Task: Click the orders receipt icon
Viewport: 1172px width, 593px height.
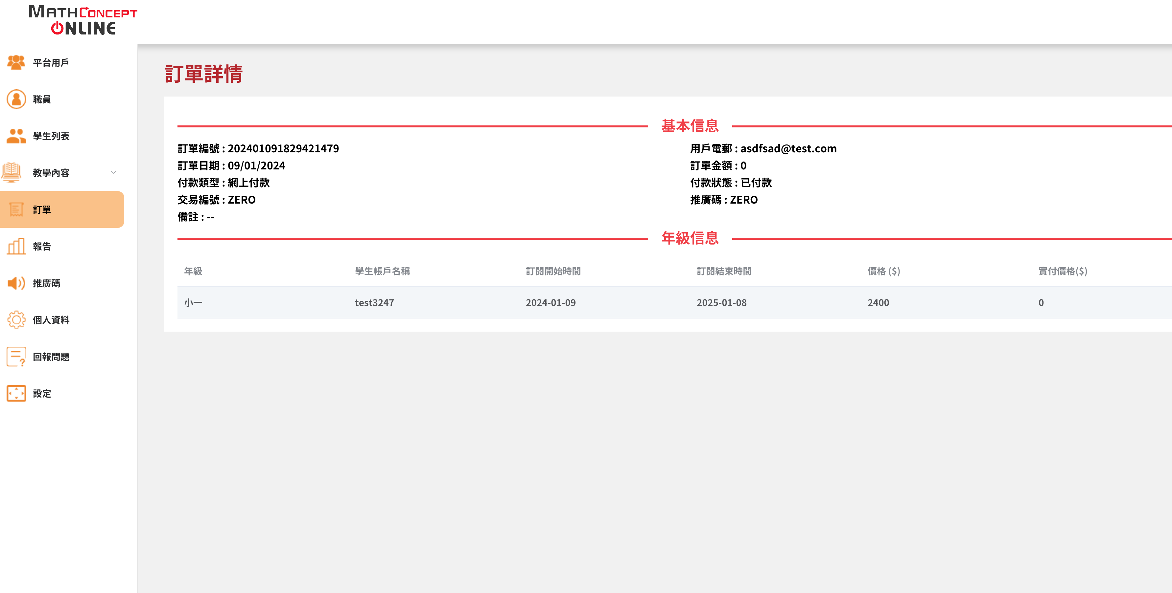Action: point(16,209)
